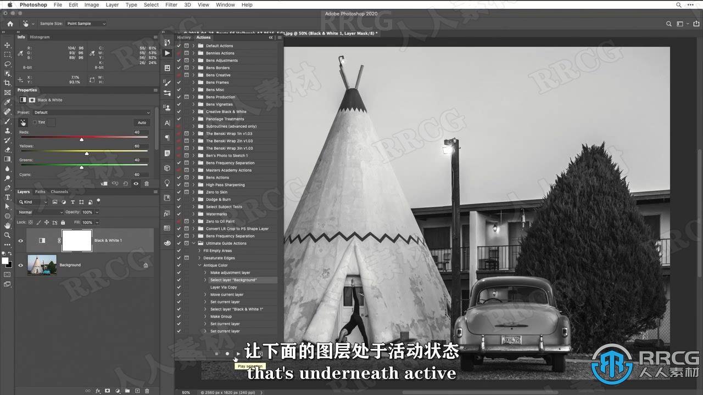Click the Black & White 1 layer mask thumbnail
Viewport: 703px width, 395px height.
76,240
